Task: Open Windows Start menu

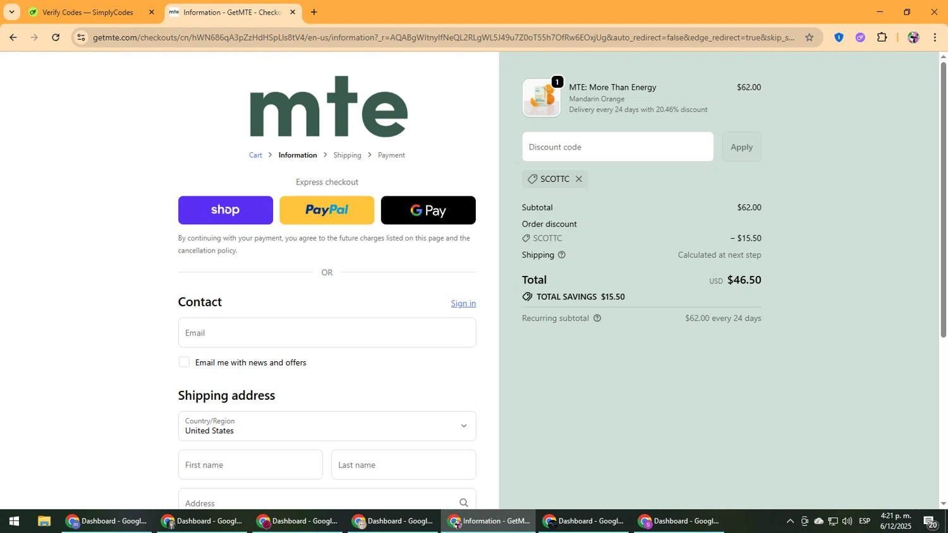Action: 14,521
